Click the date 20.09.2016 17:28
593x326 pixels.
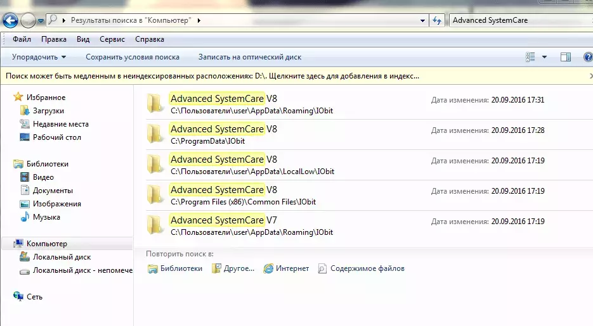(x=518, y=130)
